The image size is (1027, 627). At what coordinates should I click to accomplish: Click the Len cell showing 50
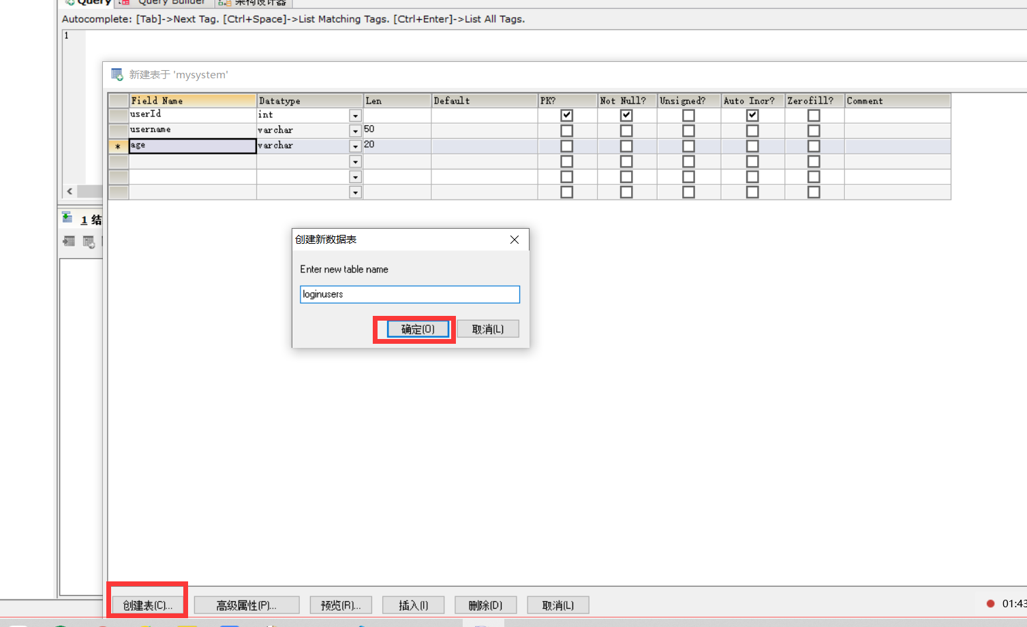point(397,131)
